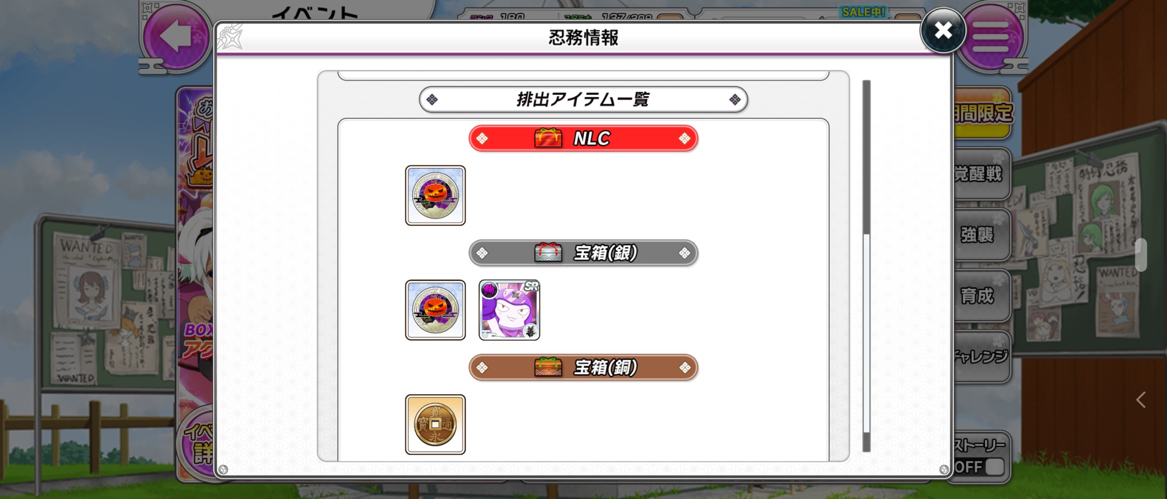Open the 強襲 side tab
The width and height of the screenshot is (1167, 499).
(981, 235)
